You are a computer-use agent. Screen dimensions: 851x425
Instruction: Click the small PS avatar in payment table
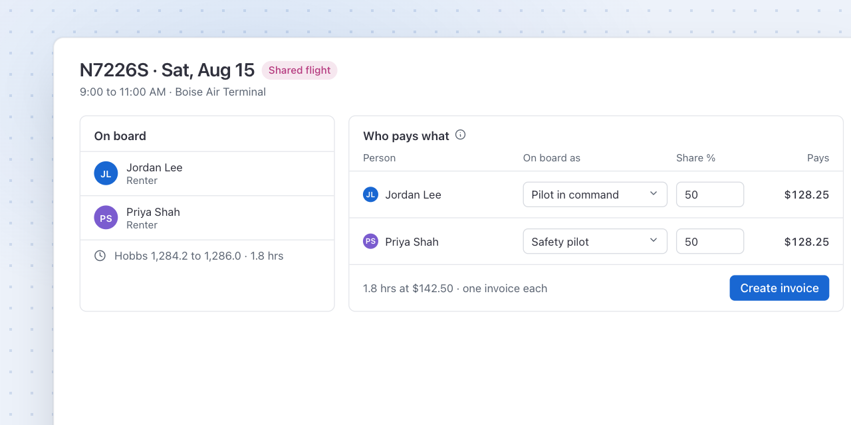[370, 242]
